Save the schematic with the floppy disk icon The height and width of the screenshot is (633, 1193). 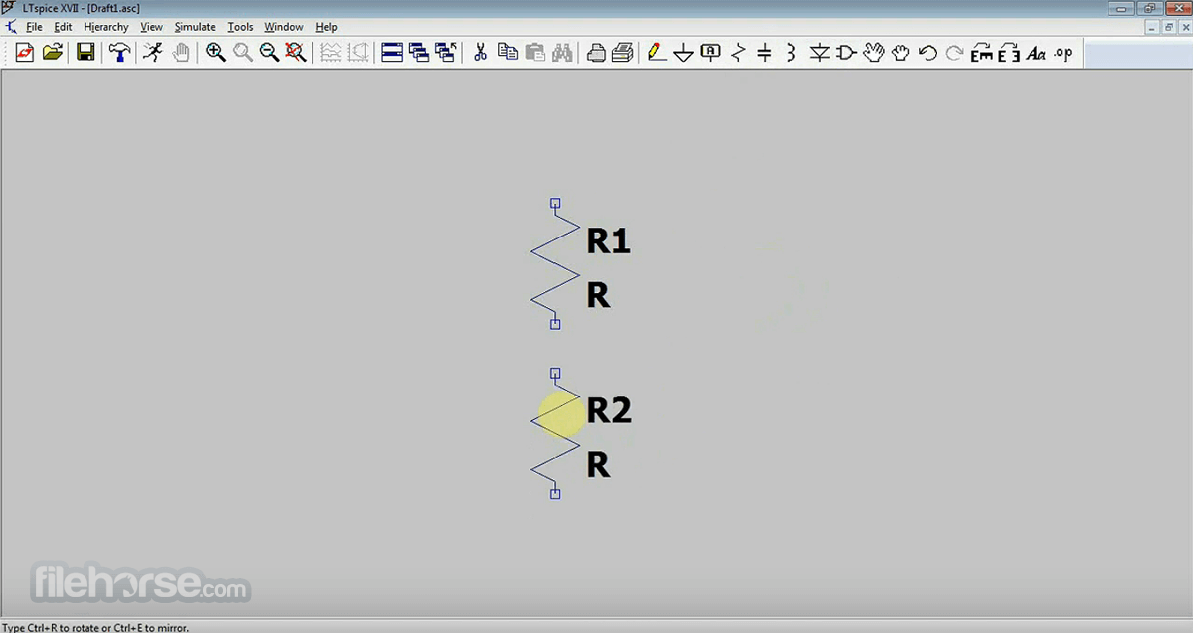[x=85, y=53]
